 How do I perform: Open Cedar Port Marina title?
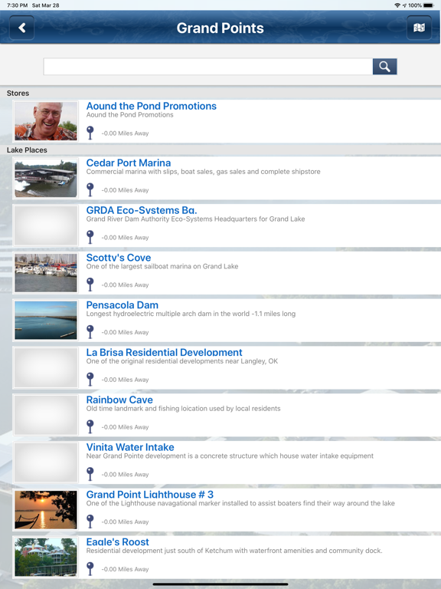click(129, 163)
